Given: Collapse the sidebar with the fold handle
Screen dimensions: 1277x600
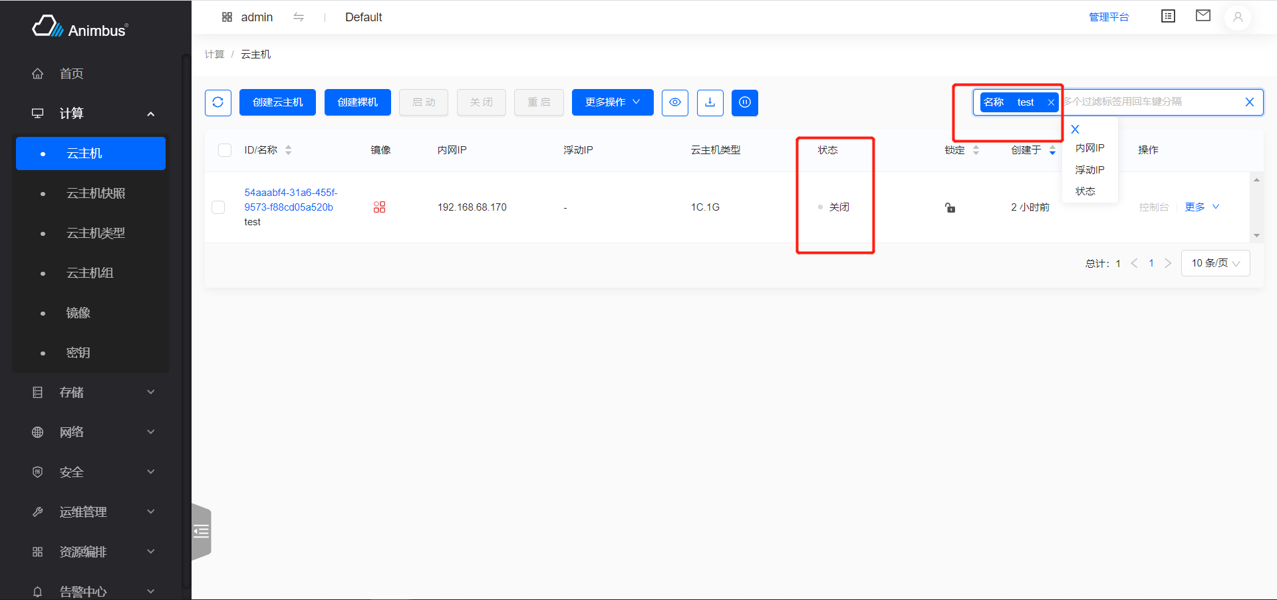Looking at the screenshot, I should coord(202,532).
